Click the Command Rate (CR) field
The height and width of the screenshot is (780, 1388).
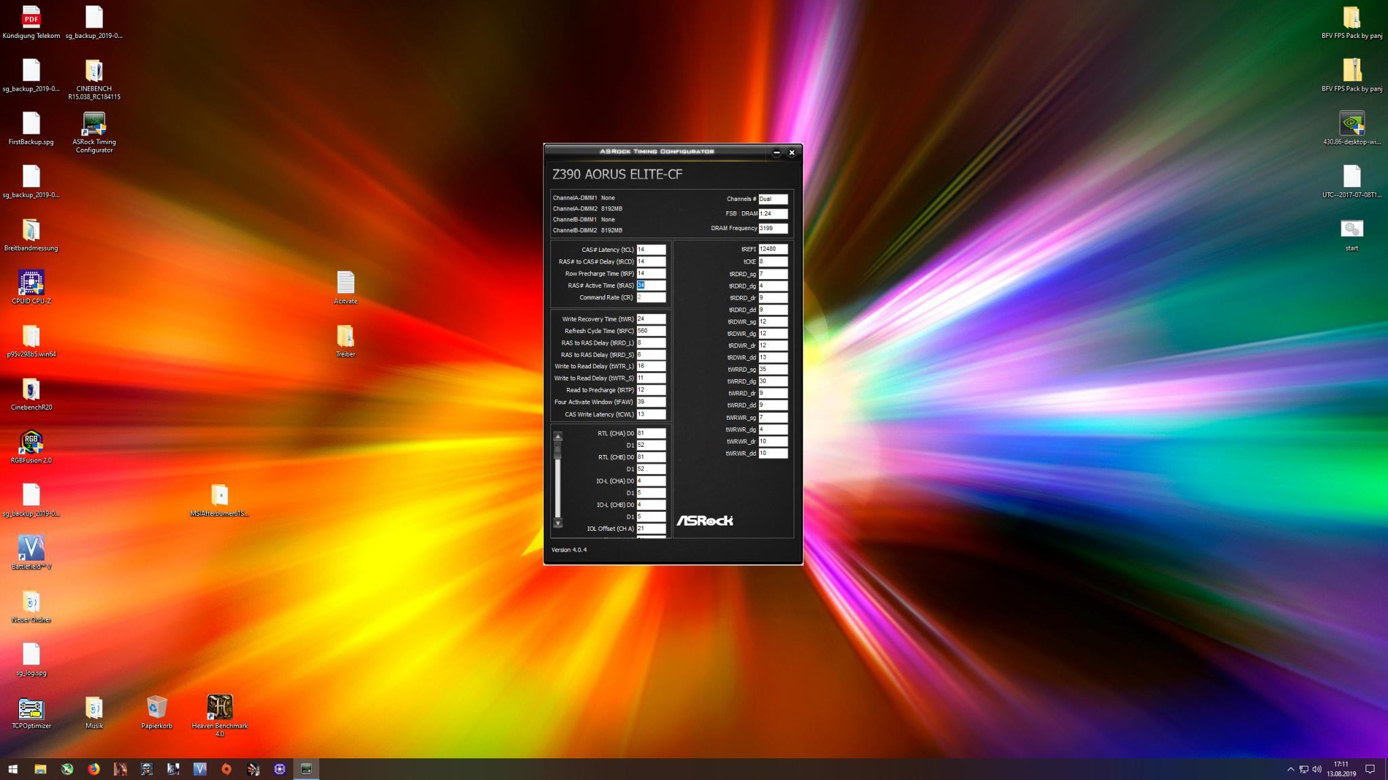tap(651, 297)
